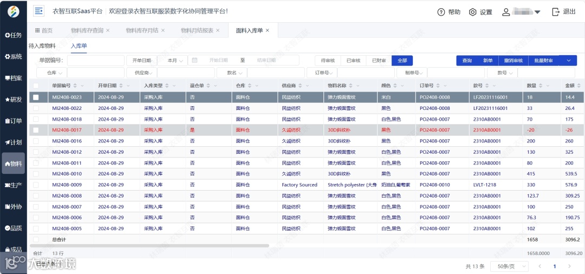Open 物料 in the sidebar
Screen dimensions: 585x274
point(14,164)
